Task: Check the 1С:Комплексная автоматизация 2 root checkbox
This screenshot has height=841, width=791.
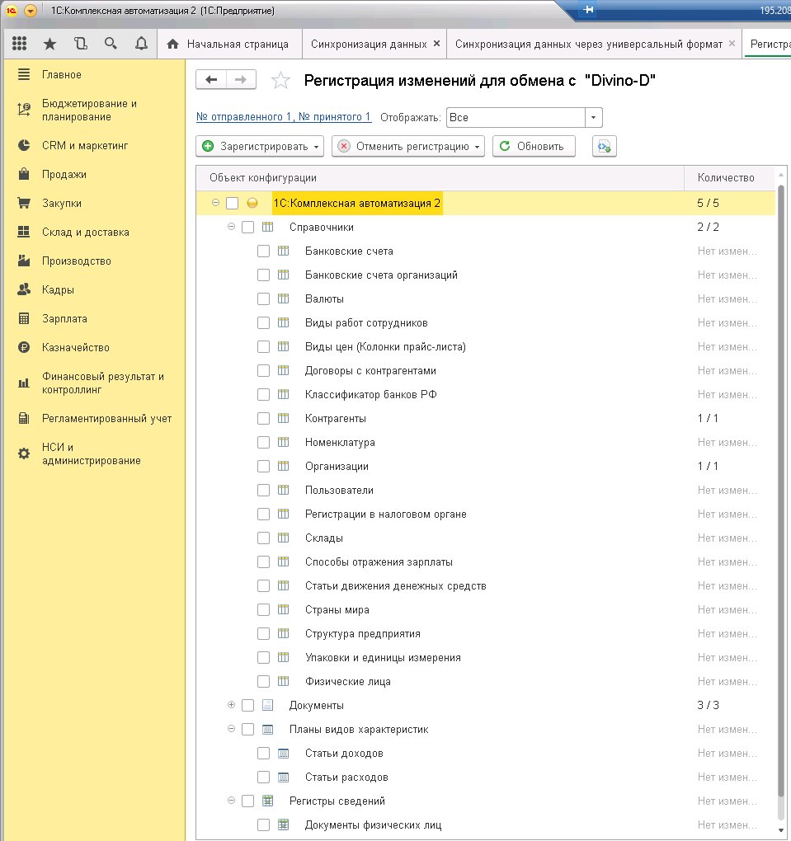Action: (232, 204)
